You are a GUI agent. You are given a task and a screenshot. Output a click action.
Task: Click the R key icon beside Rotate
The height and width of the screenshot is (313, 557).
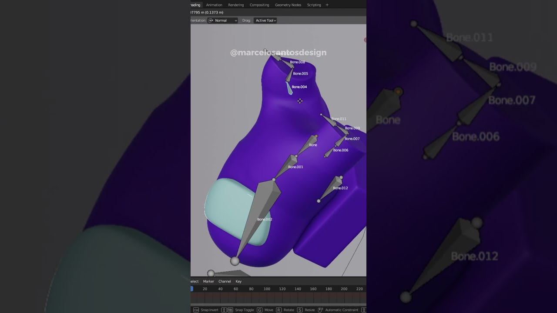[279, 310]
